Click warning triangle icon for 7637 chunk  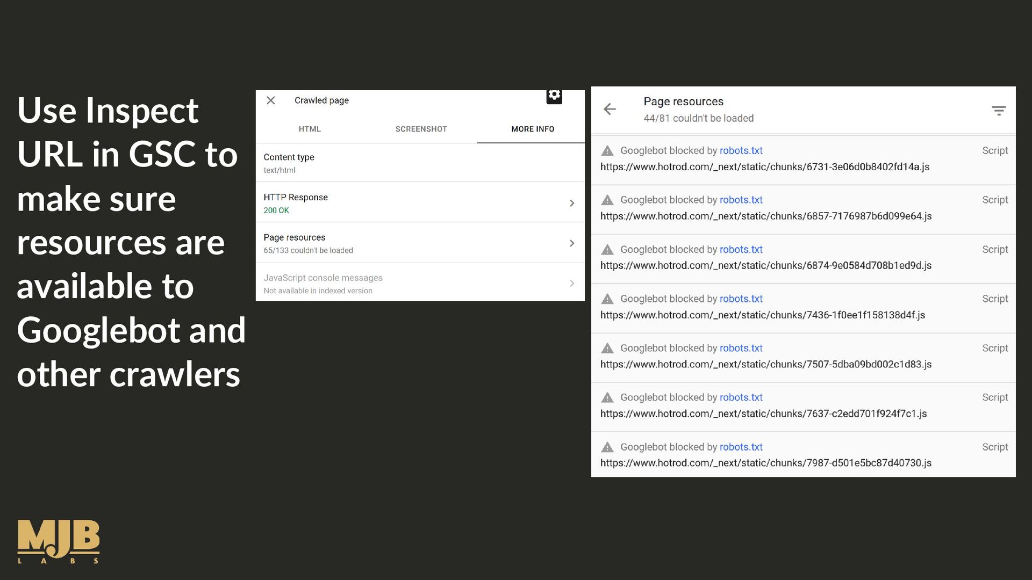pos(607,398)
